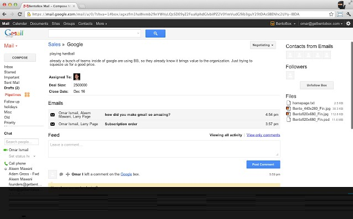Open the Mail dropdown in the sidebar
The width and height of the screenshot is (353, 219).
point(11,46)
